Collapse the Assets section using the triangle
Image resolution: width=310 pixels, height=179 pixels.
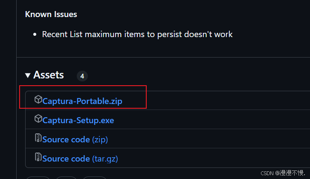(x=28, y=75)
